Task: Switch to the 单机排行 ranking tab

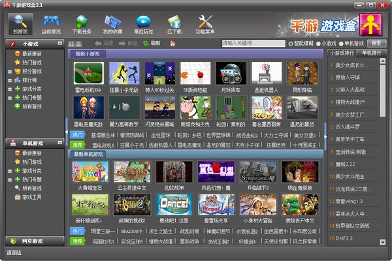Action: pos(372,53)
